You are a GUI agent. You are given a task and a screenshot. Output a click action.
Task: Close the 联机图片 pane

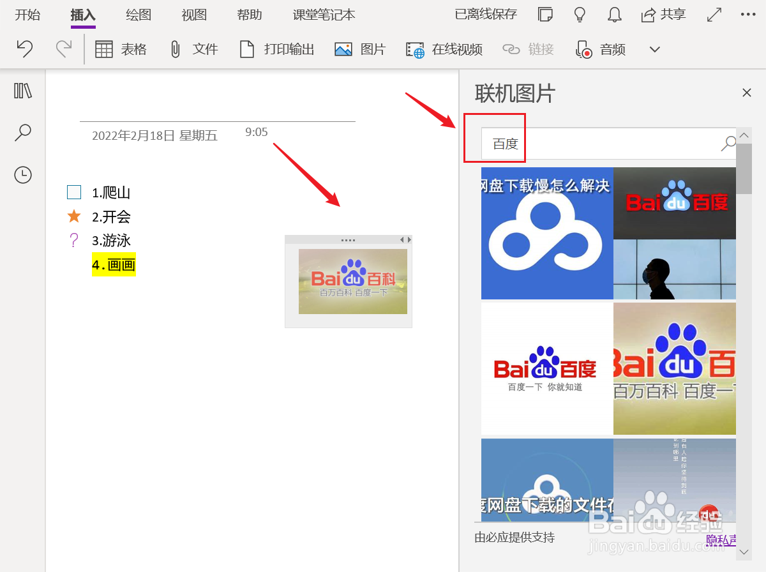[x=747, y=93]
